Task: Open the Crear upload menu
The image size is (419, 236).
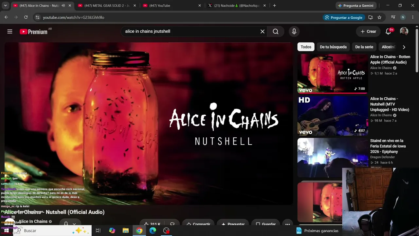Action: pos(368,31)
